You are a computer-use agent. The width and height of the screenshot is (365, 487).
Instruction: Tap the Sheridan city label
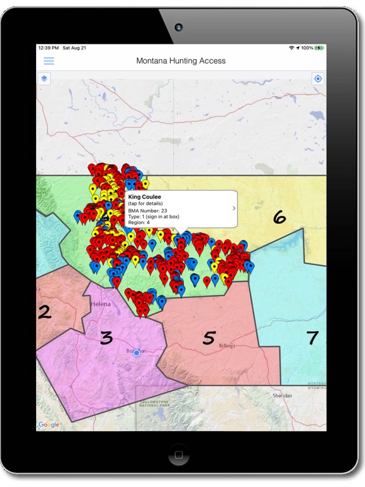(282, 396)
